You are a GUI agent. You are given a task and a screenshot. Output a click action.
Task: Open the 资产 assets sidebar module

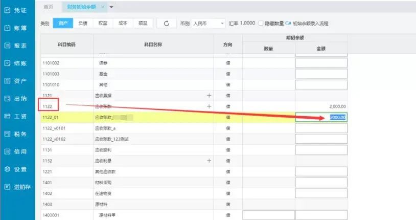pos(17,81)
